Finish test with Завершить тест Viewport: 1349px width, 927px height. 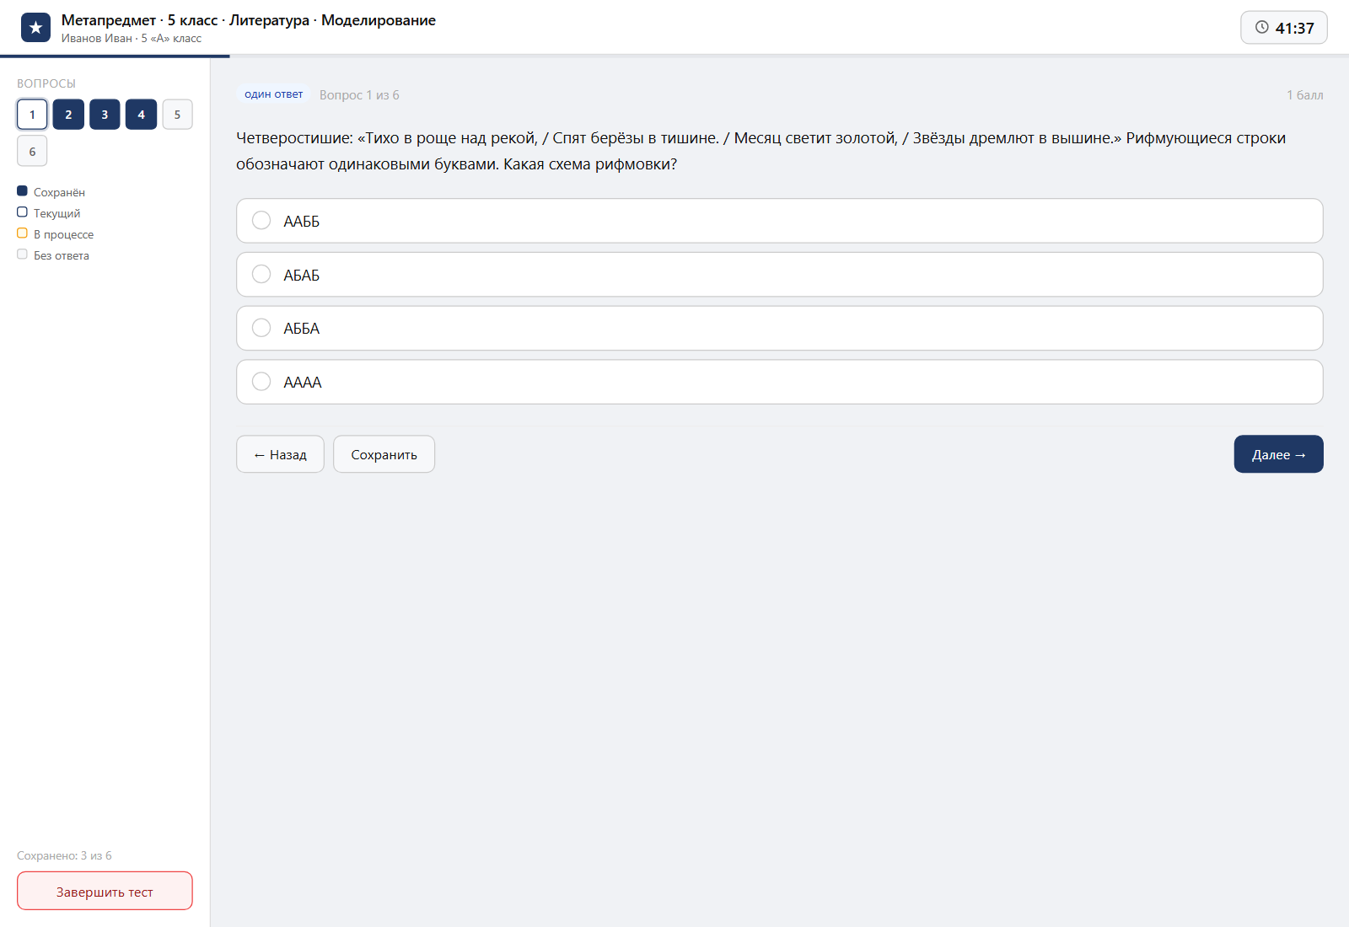(x=105, y=892)
